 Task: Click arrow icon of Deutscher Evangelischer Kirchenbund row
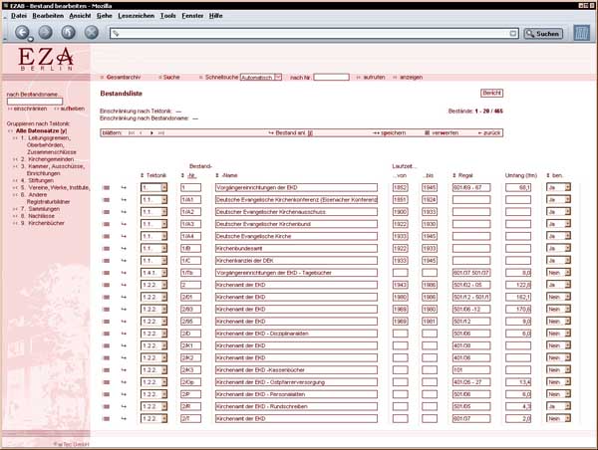124,224
